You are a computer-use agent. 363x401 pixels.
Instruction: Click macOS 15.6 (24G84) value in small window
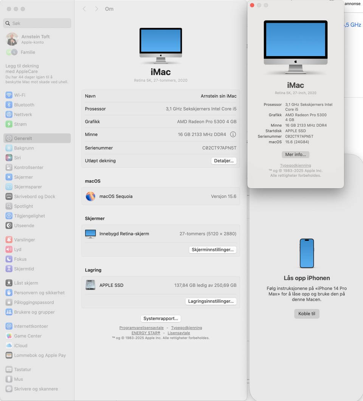tap(297, 142)
